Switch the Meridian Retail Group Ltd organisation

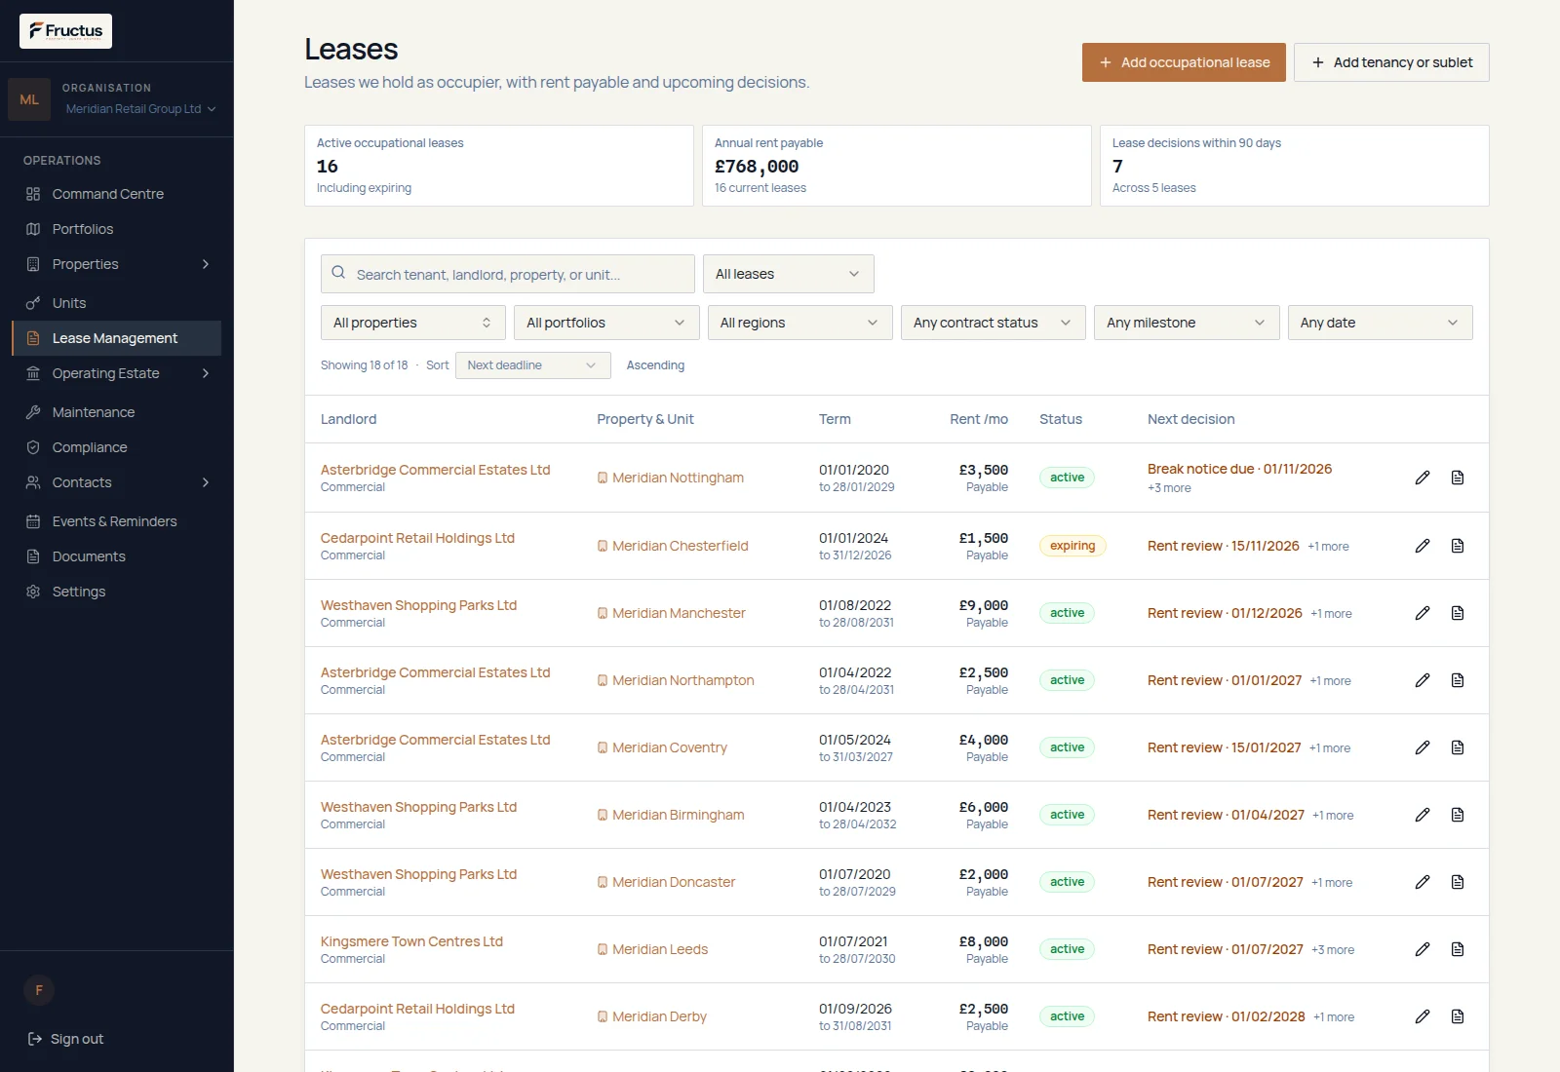[140, 109]
